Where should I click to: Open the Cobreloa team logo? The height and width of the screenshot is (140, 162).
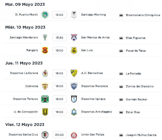[x=45, y=86]
